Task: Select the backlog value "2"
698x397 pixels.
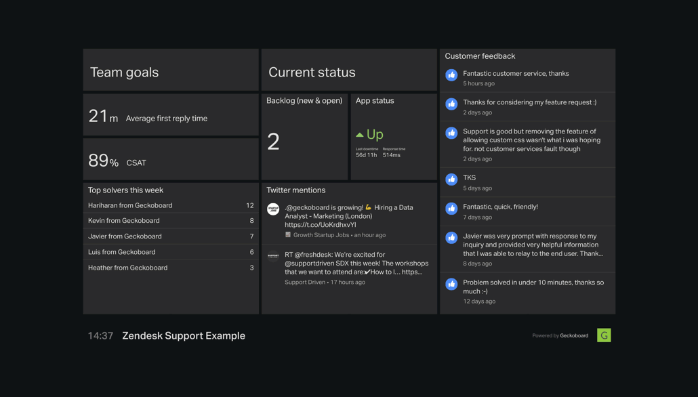Action: click(x=273, y=142)
